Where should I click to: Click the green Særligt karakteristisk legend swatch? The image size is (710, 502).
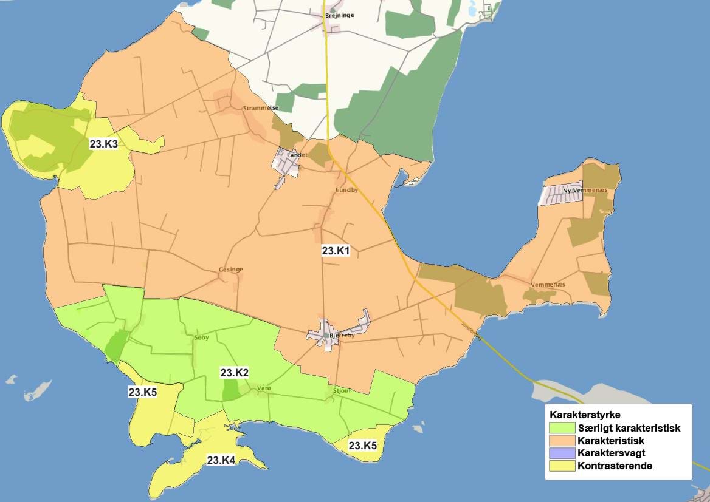pyautogui.click(x=561, y=428)
